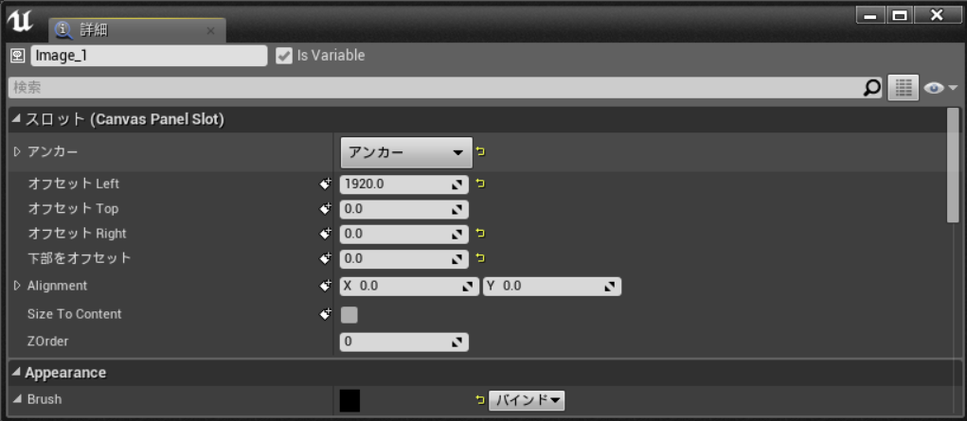Collapse the Appearance section
Viewport: 967px width, 421px height.
click(x=16, y=373)
